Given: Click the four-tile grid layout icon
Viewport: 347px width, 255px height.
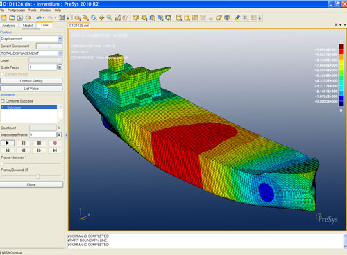Looking at the screenshot, I should (x=195, y=17).
